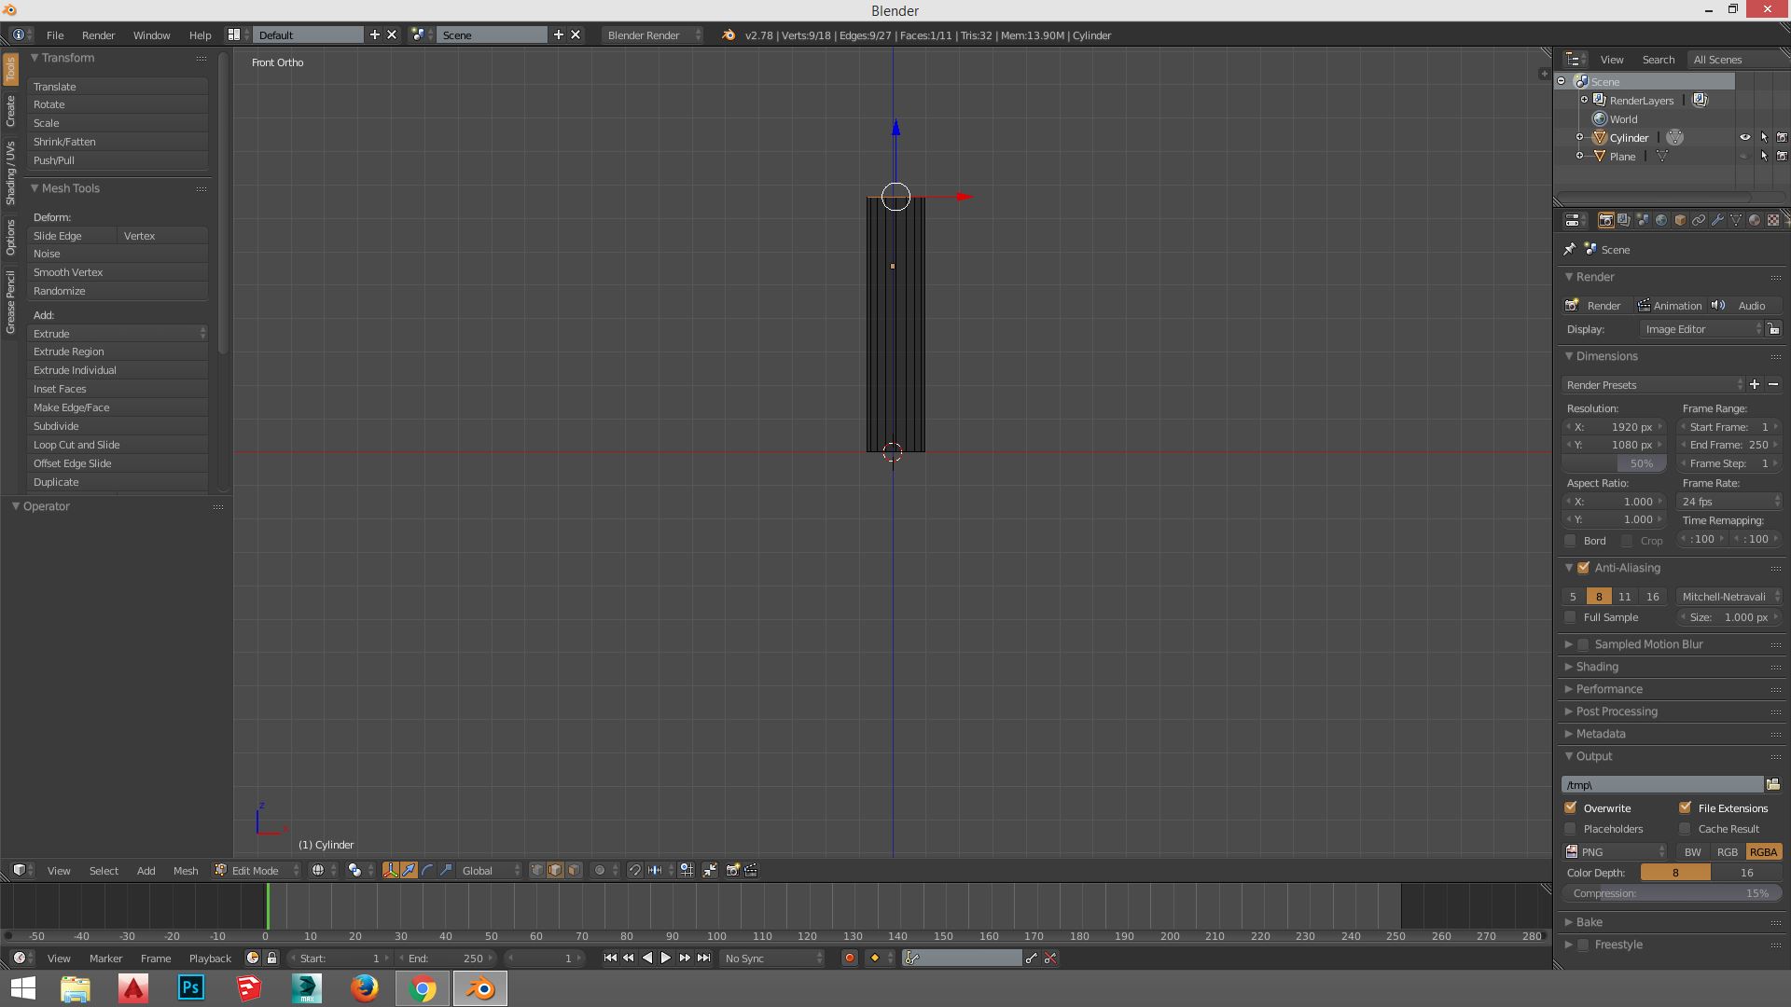1791x1007 pixels.
Task: Open the World properties tab icon
Action: [x=1661, y=220]
